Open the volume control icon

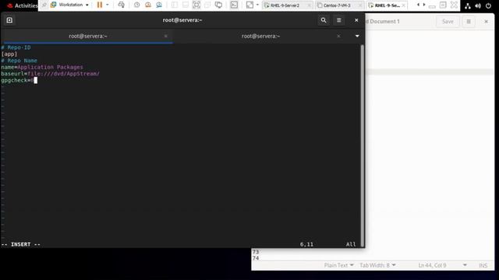[x=478, y=5]
